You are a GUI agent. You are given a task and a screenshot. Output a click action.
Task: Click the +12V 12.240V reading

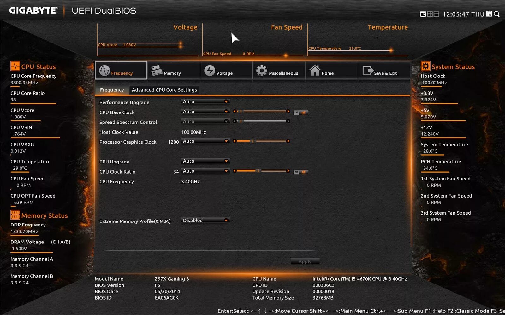click(x=430, y=134)
